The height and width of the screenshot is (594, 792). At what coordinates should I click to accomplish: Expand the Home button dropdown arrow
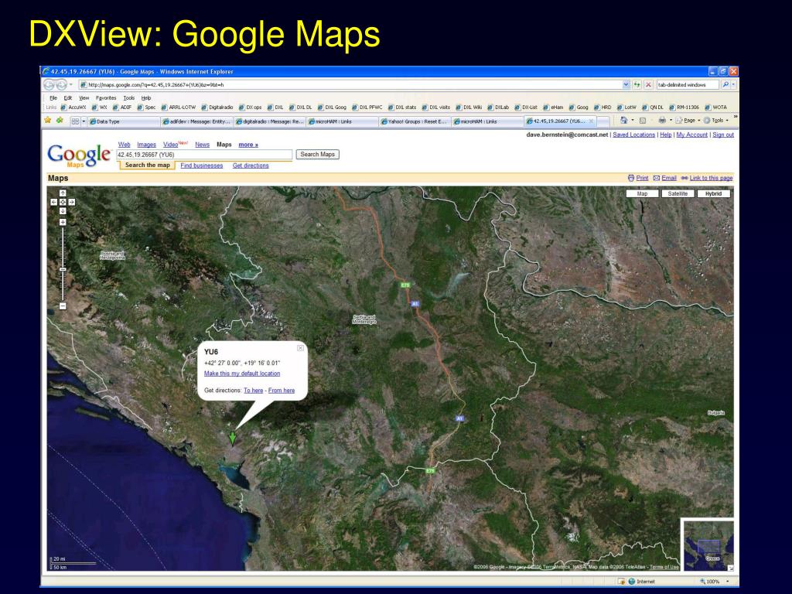click(633, 120)
